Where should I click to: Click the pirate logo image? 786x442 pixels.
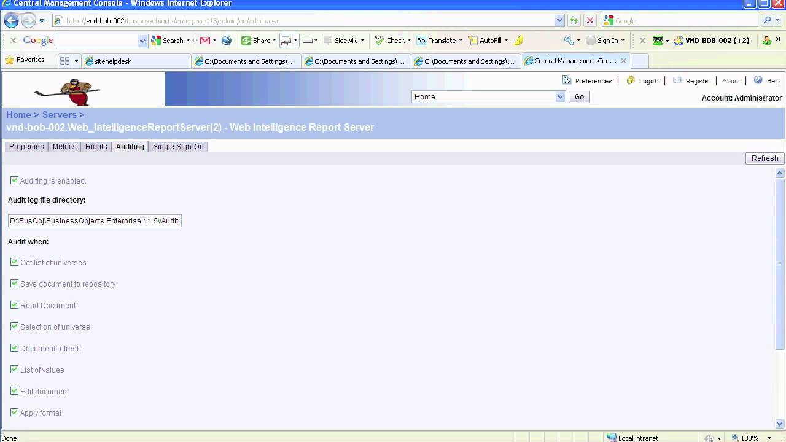click(x=68, y=91)
